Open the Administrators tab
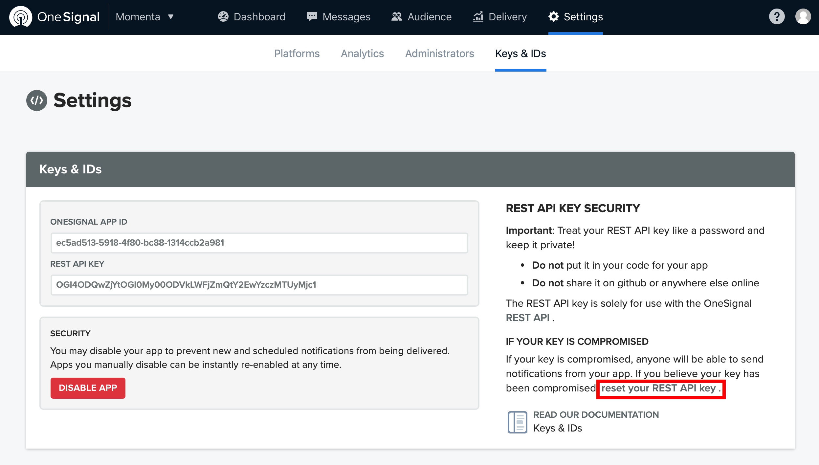Image resolution: width=819 pixels, height=465 pixels. point(439,54)
